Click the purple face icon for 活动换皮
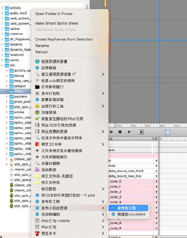Viewport: 187px width, 238px height. coord(38,170)
